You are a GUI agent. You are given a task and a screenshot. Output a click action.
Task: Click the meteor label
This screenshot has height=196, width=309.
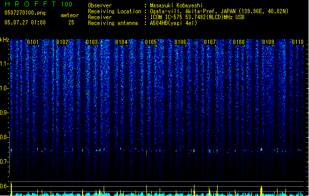(70, 15)
